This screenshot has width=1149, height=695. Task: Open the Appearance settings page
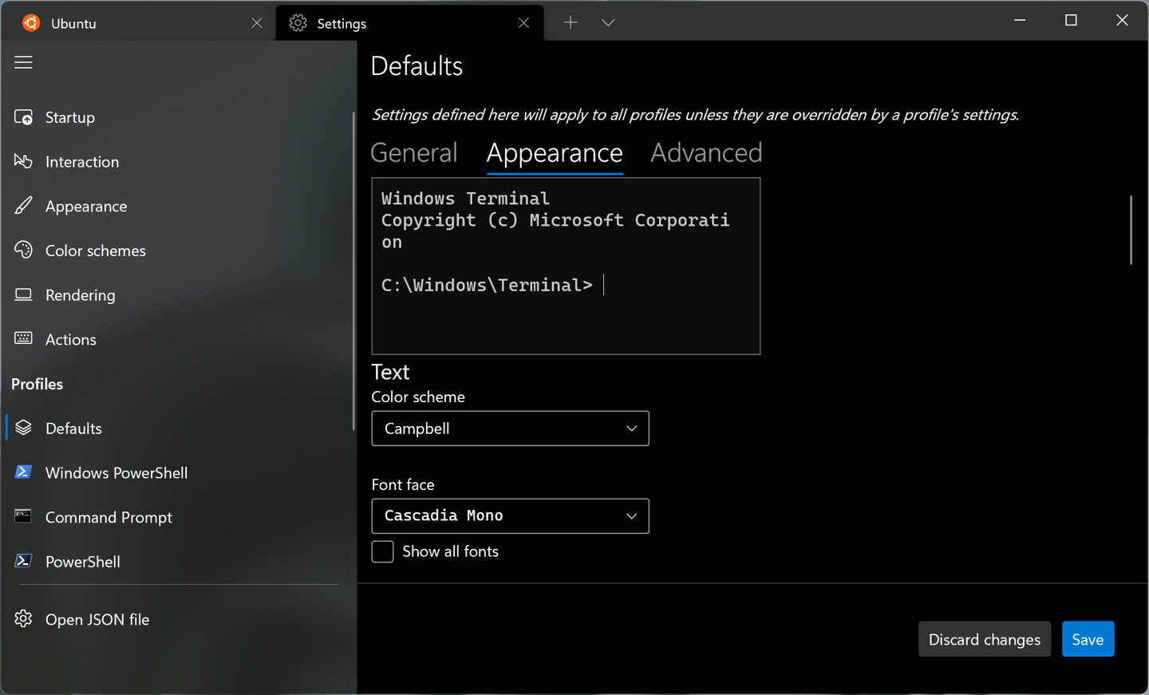[86, 206]
